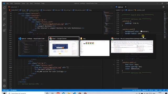
Task: Expand the div.col-lg-3 breadcrumb
Action: coord(66,10)
